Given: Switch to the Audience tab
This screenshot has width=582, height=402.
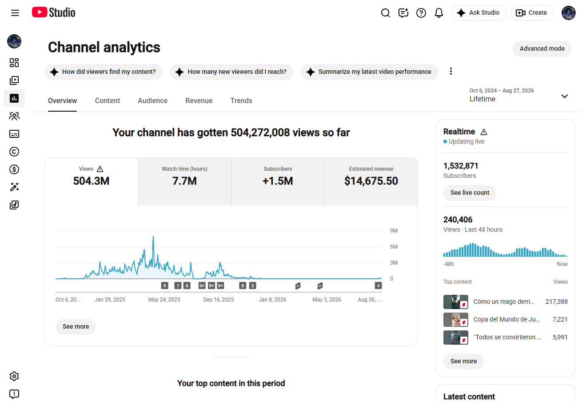Looking at the screenshot, I should tap(153, 101).
